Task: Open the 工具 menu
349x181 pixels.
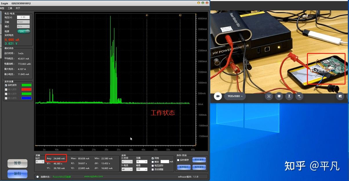Action: [x=10, y=8]
